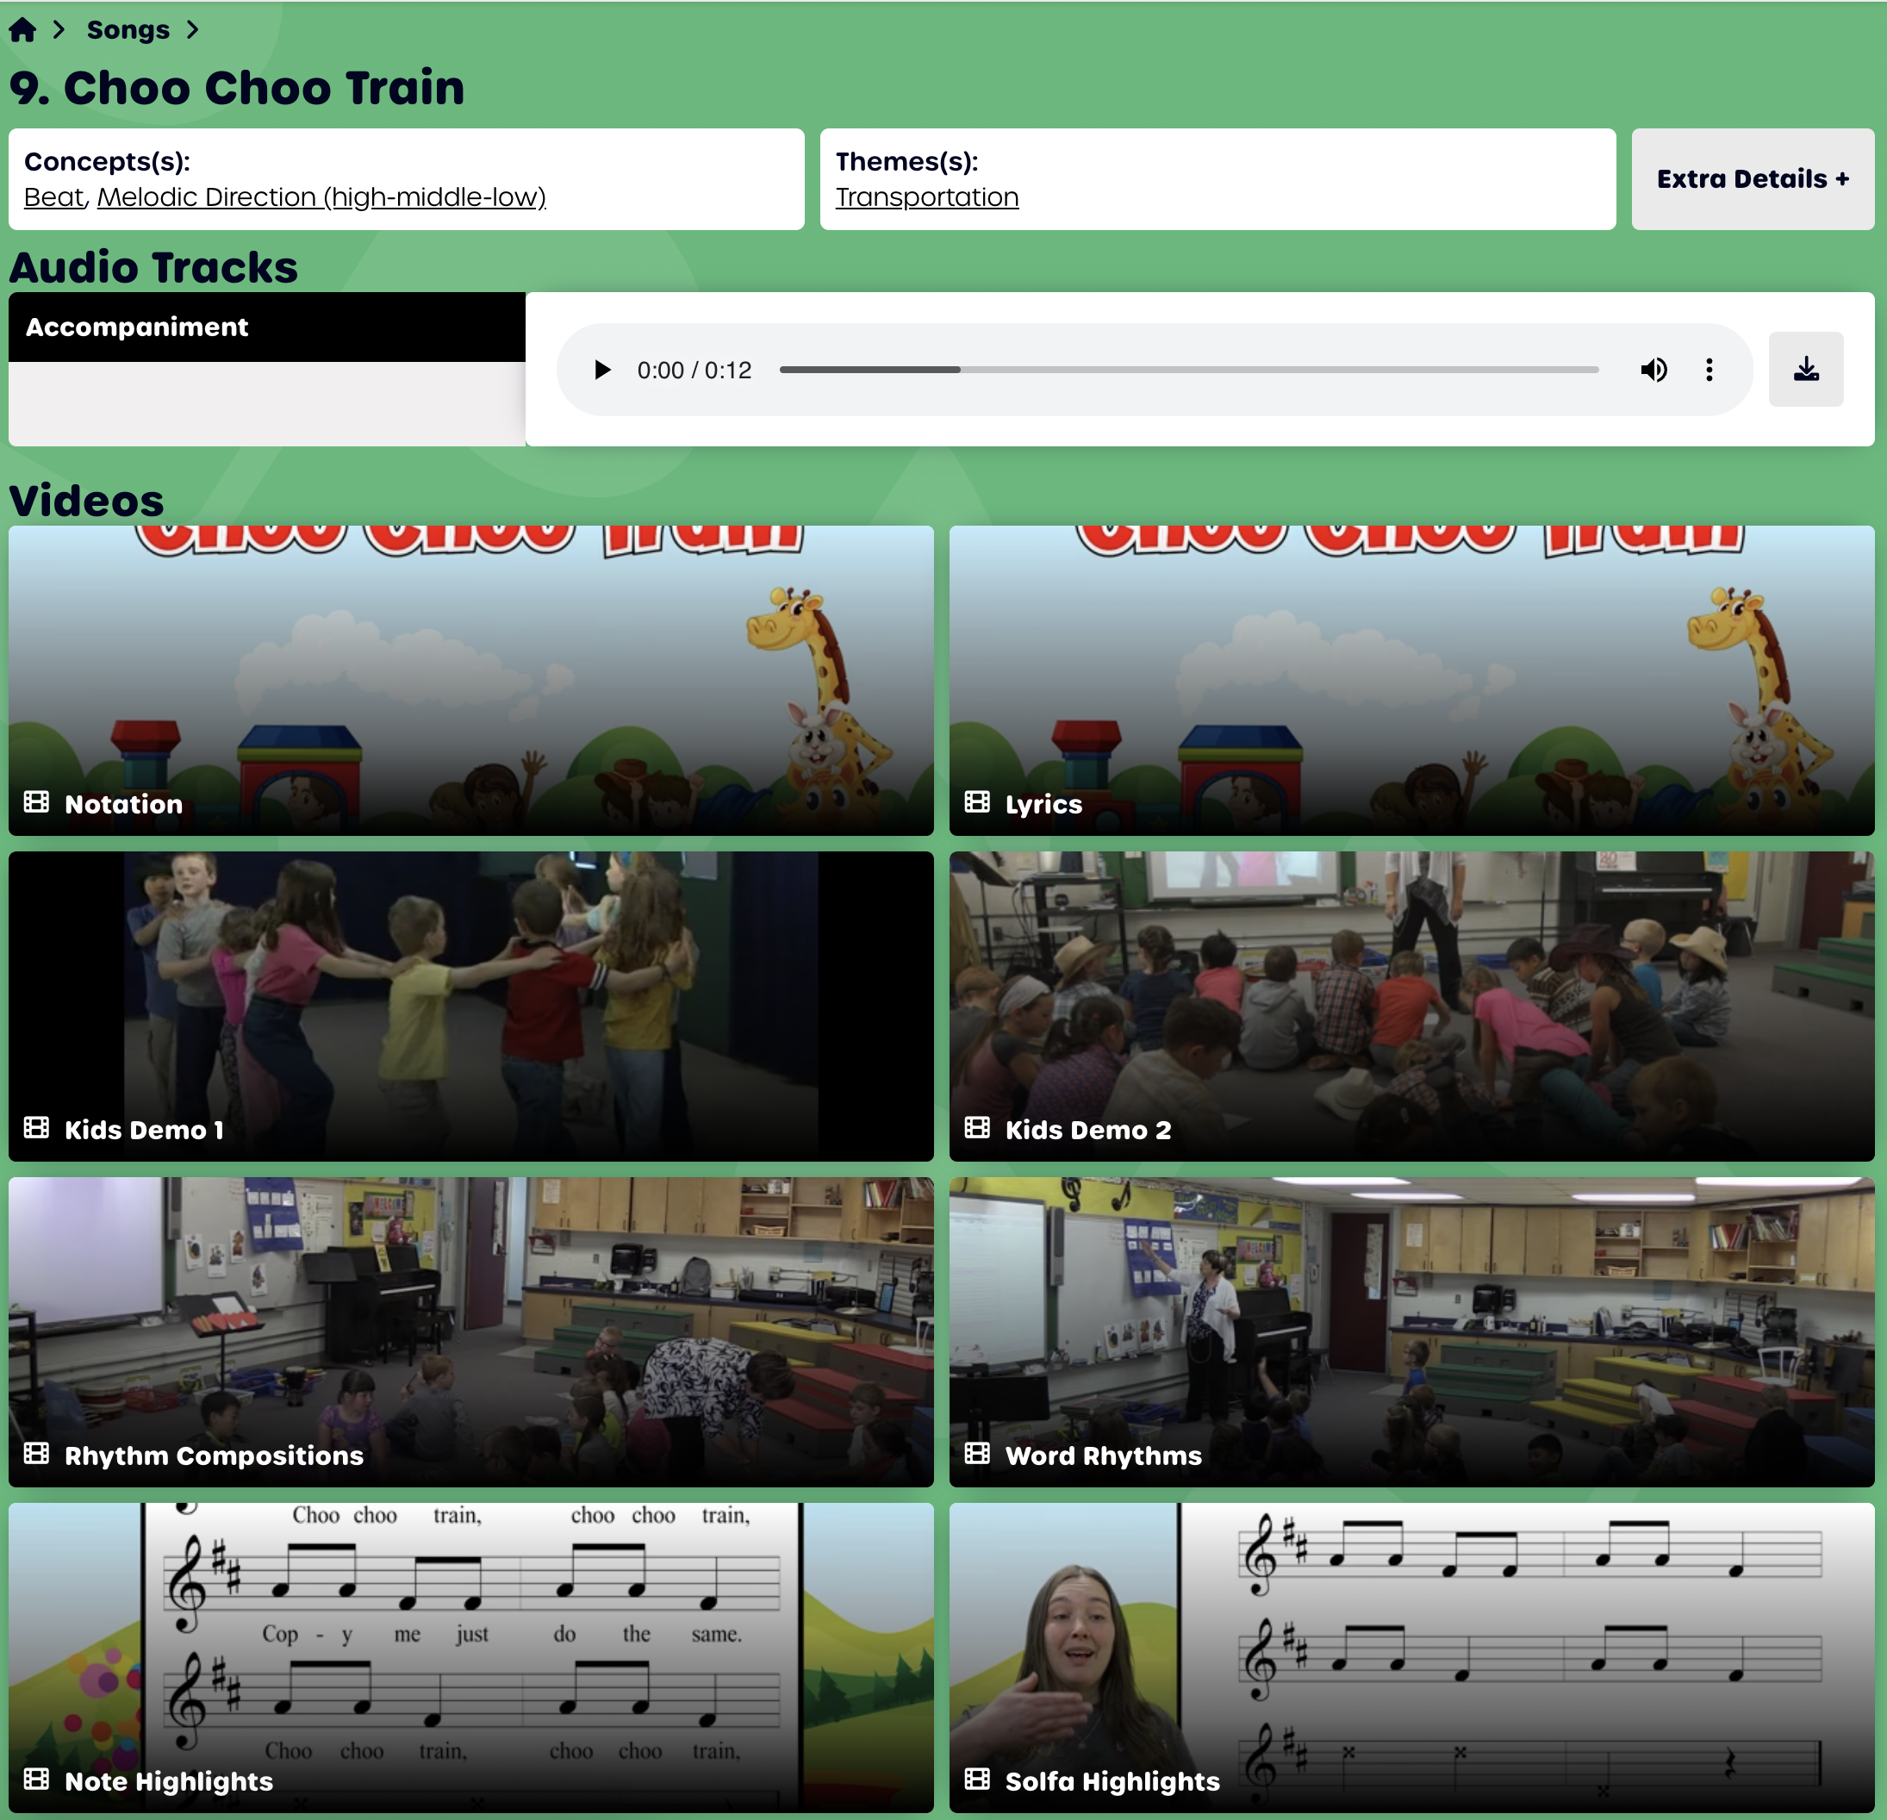Seek within the audio progress bar
1887x1820 pixels.
click(x=1188, y=370)
